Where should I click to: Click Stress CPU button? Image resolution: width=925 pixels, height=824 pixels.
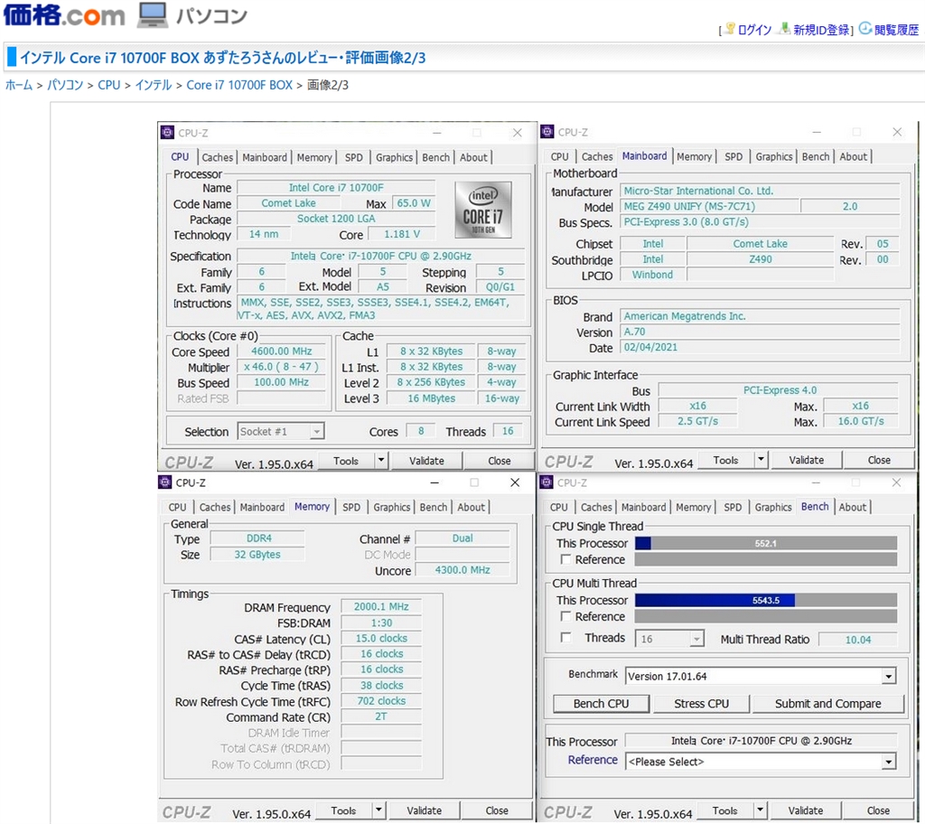pyautogui.click(x=701, y=704)
